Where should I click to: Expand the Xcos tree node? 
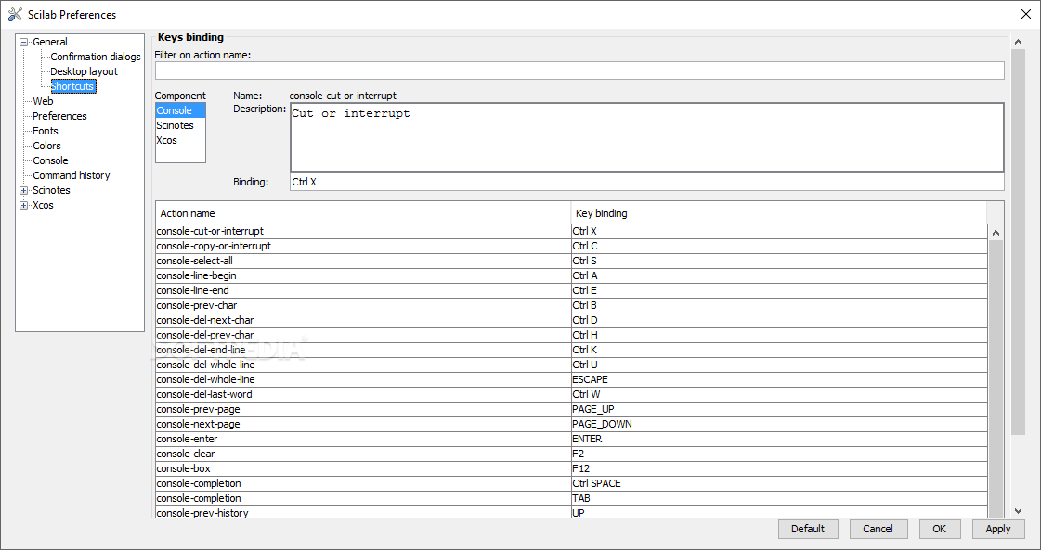[x=24, y=205]
